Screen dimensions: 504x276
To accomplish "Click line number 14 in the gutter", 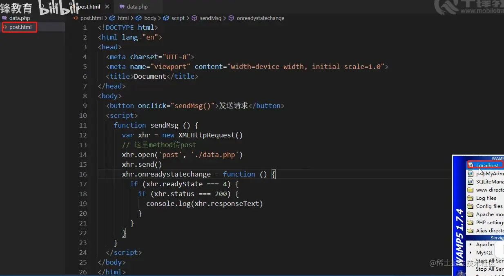I will [x=83, y=155].
